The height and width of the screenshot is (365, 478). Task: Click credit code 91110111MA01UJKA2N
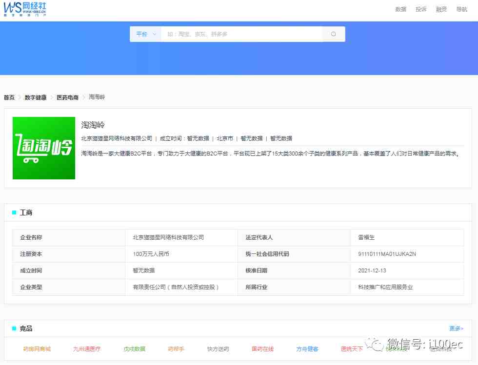(387, 254)
